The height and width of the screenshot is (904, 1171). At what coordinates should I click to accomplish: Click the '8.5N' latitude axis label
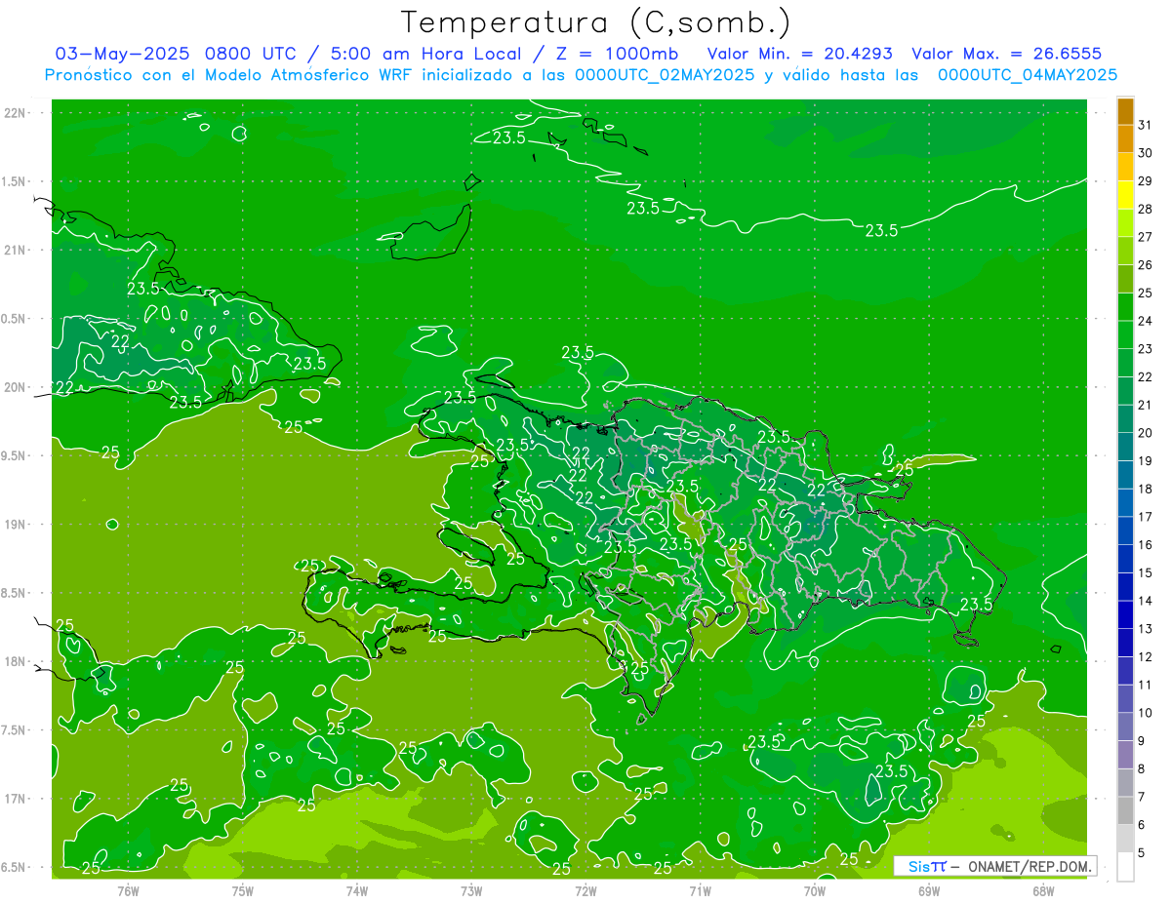[x=15, y=593]
